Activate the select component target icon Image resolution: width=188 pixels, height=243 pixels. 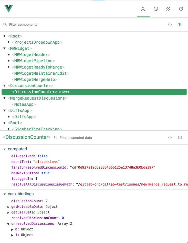(x=170, y=25)
